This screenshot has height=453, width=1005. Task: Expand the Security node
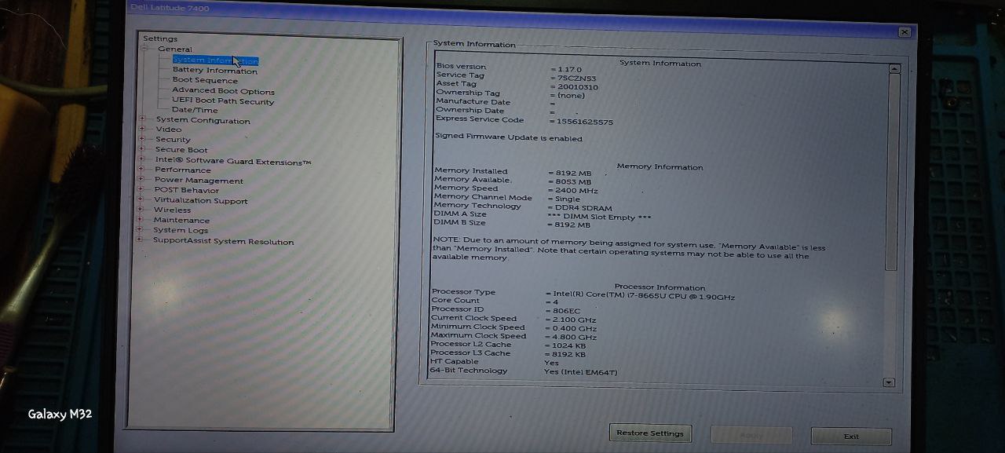pyautogui.click(x=142, y=139)
